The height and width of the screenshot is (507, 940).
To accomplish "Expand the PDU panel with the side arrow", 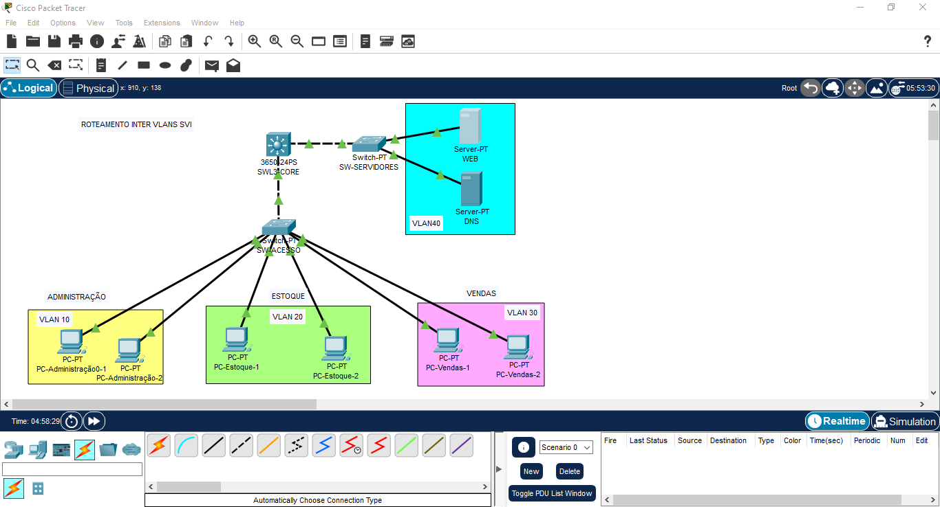I will (499, 469).
